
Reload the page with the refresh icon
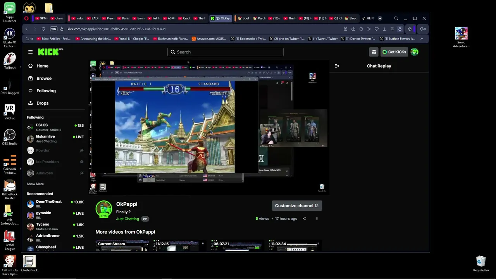(43, 29)
